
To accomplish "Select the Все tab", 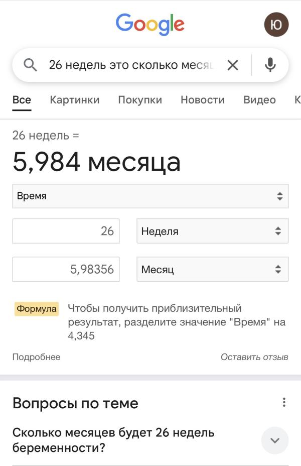I will pos(22,100).
